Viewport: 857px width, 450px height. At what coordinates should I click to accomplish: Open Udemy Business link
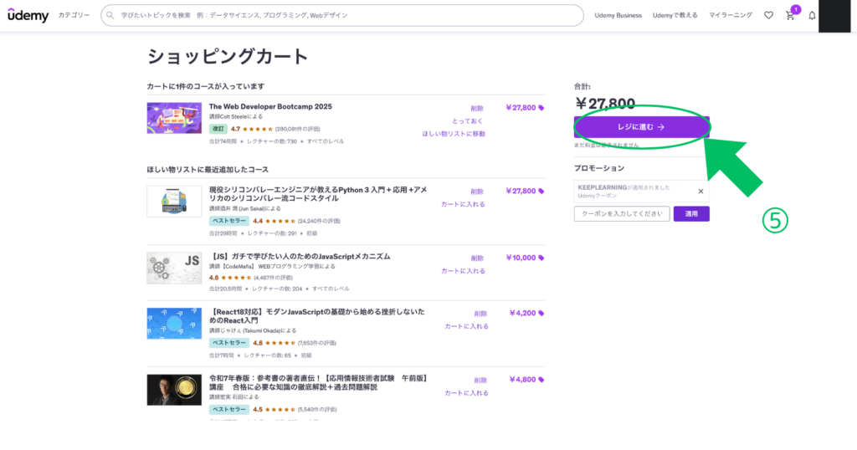(618, 15)
